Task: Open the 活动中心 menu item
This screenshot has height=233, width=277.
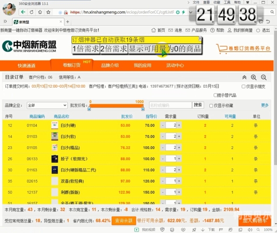Action: 175,66
